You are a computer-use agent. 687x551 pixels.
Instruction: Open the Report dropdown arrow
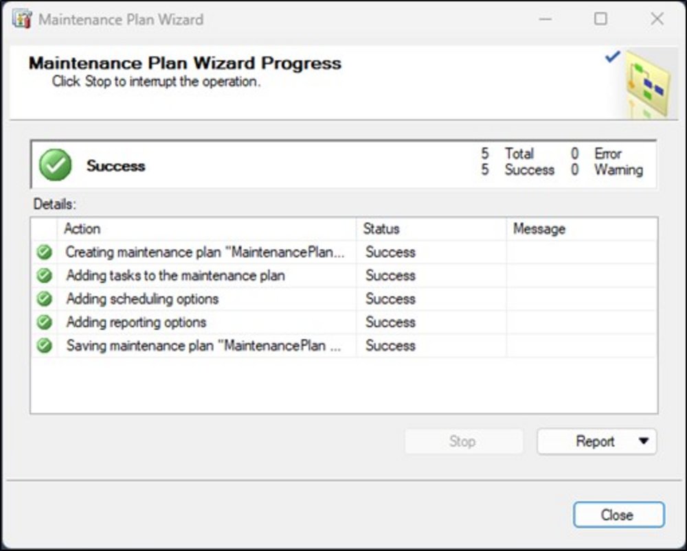pos(643,442)
